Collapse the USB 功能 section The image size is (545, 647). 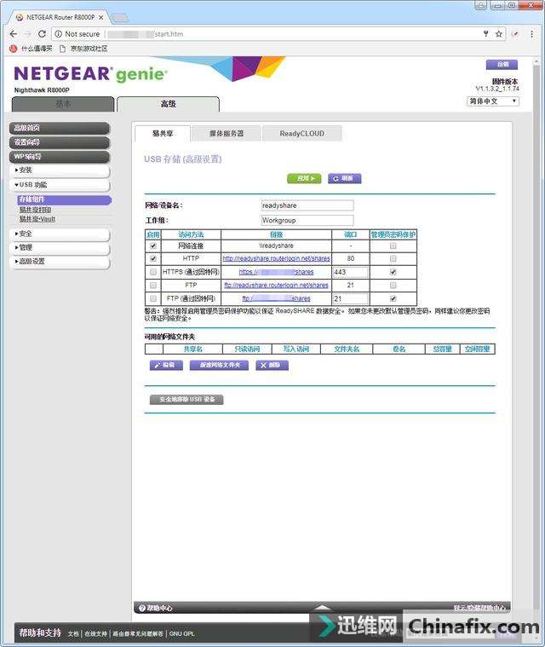coord(60,185)
